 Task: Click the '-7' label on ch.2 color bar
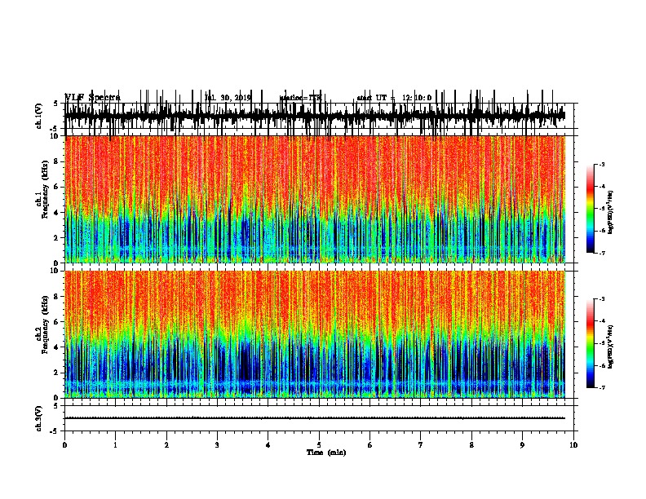click(x=601, y=387)
